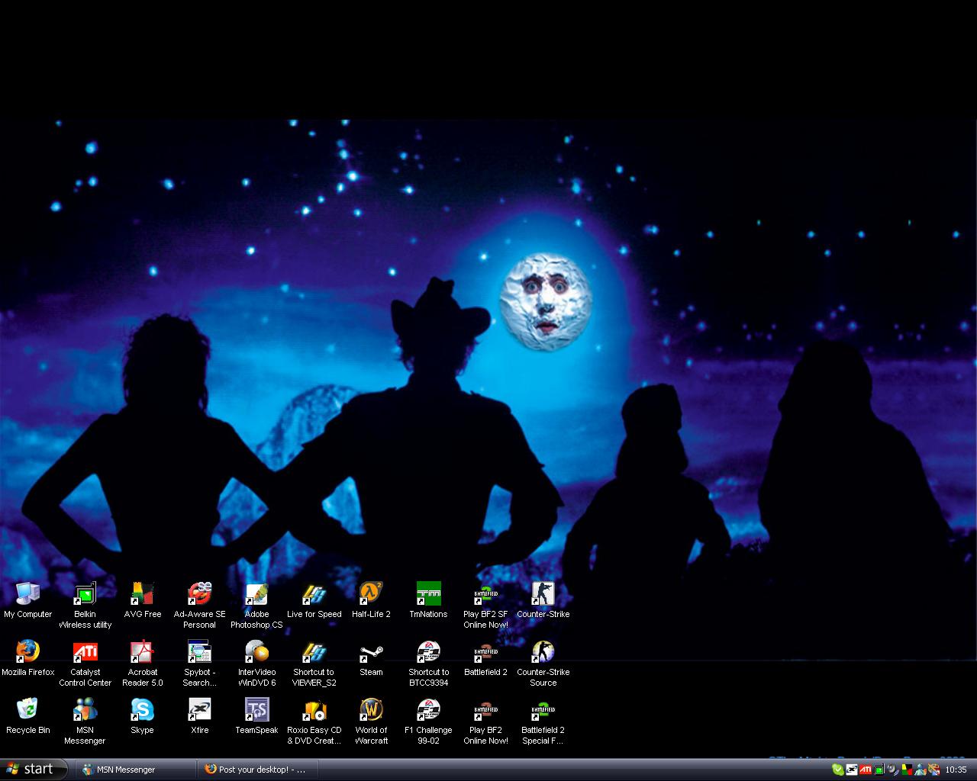
Task: Click the taskbar clock showing 10:35
Action: click(956, 770)
